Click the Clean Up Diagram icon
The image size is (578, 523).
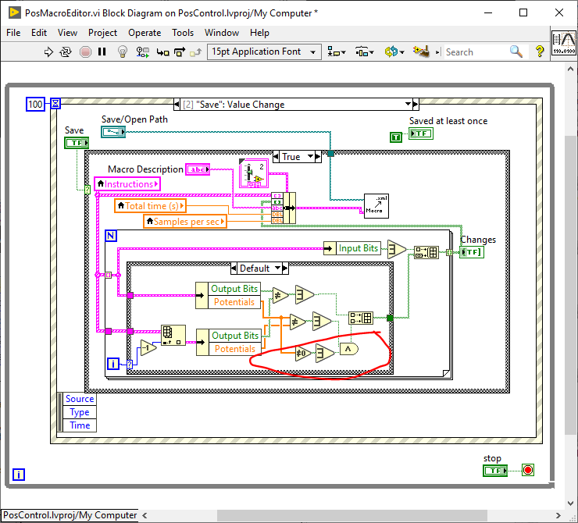(421, 52)
